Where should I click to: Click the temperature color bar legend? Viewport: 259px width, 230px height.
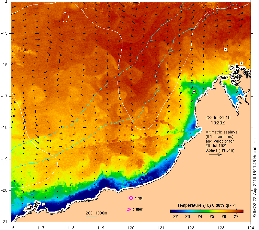(x=207, y=211)
